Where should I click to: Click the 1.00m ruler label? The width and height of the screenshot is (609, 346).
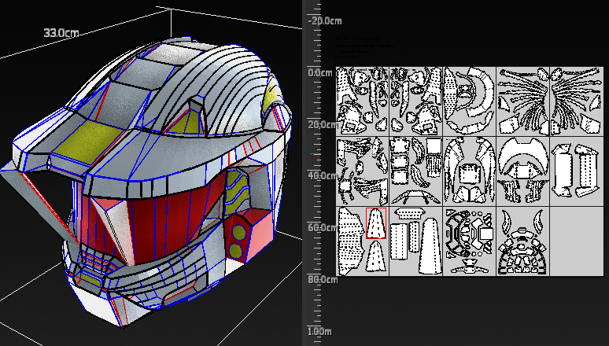pyautogui.click(x=320, y=331)
